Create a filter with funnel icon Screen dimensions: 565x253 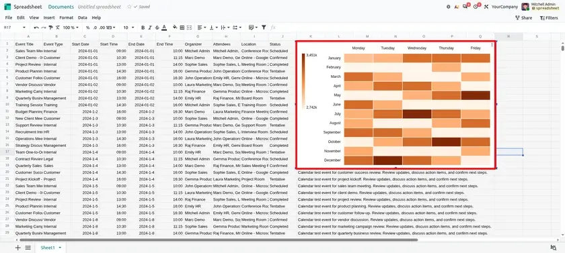click(264, 28)
